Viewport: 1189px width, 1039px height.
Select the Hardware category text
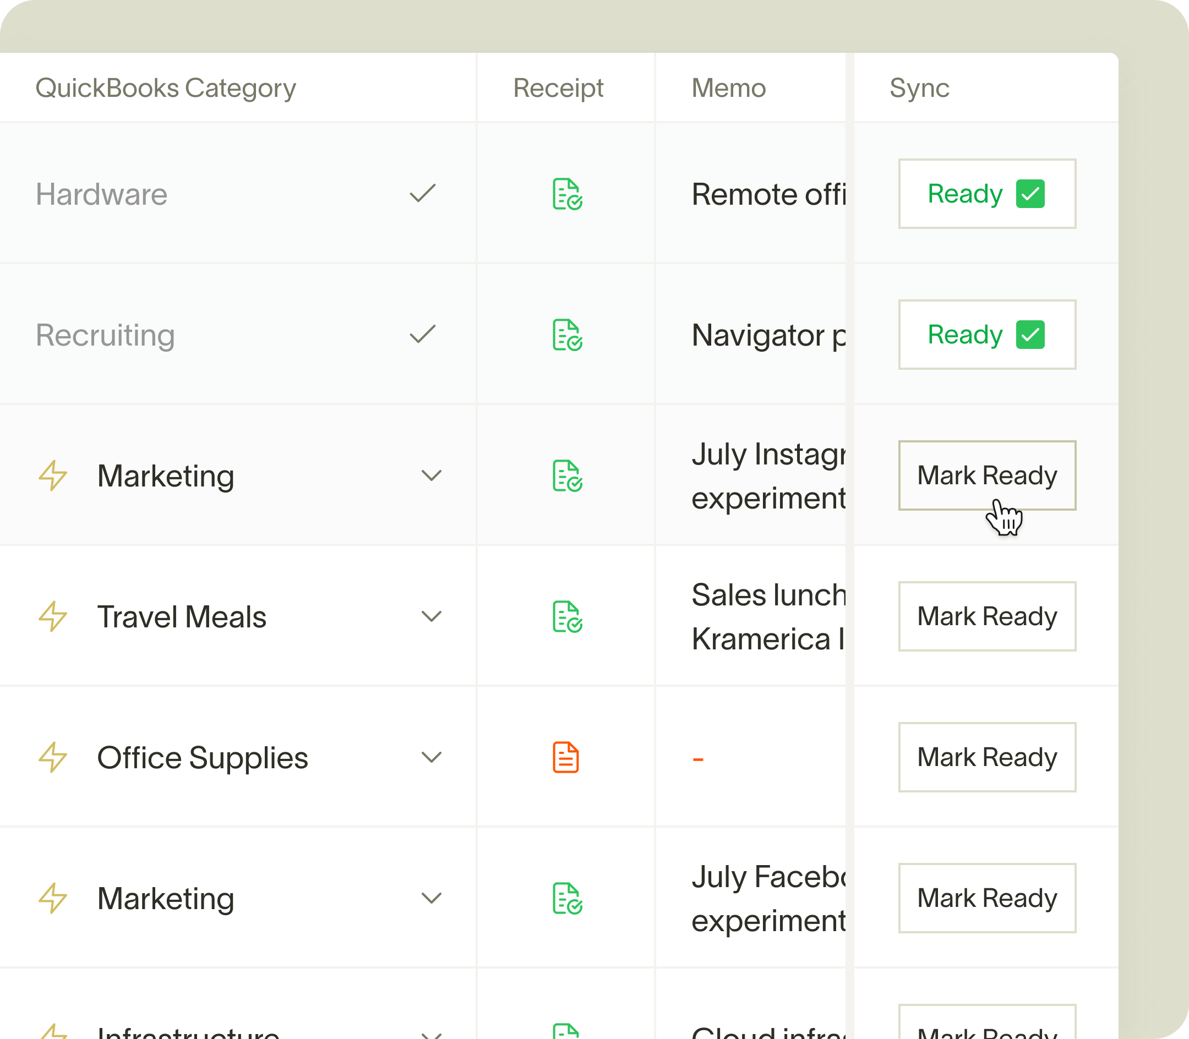101,194
